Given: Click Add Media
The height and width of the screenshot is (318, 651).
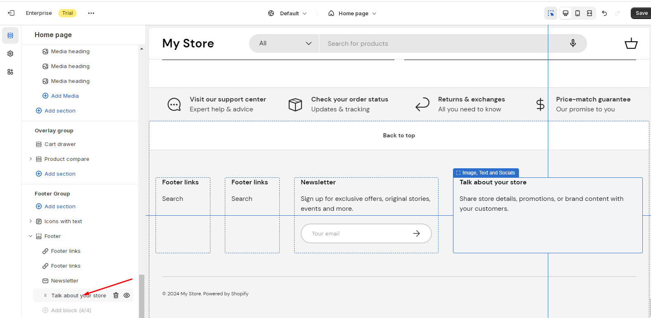Looking at the screenshot, I should pos(61,96).
